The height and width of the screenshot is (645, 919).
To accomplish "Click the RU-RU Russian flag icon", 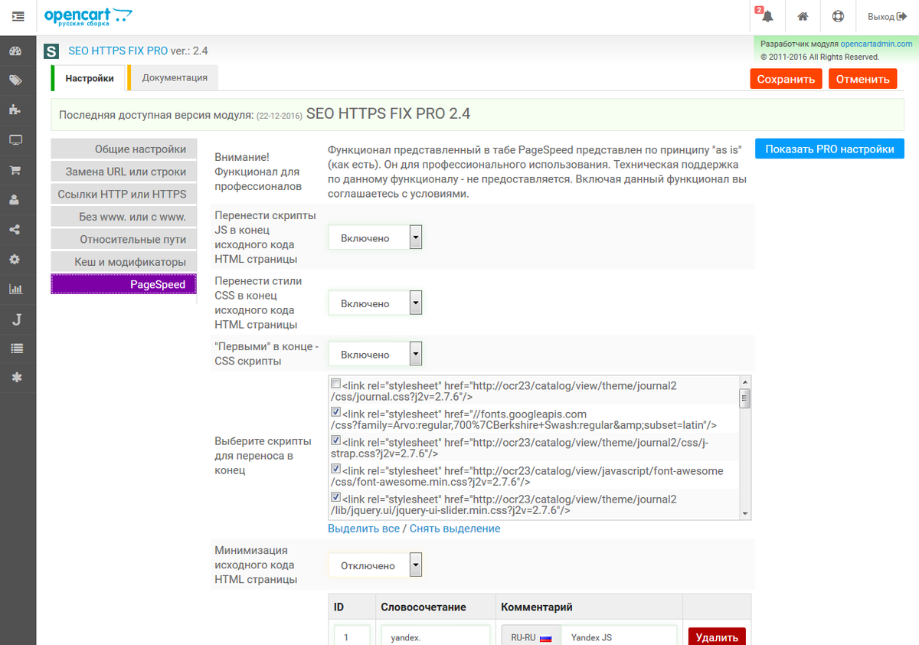I will [x=546, y=637].
